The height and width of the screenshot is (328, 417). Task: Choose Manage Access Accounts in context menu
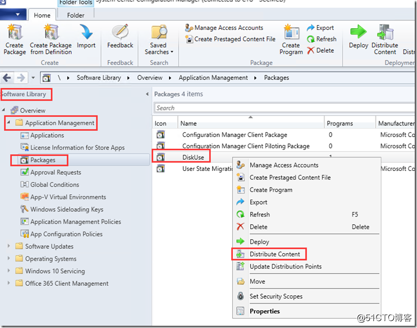pos(307,165)
